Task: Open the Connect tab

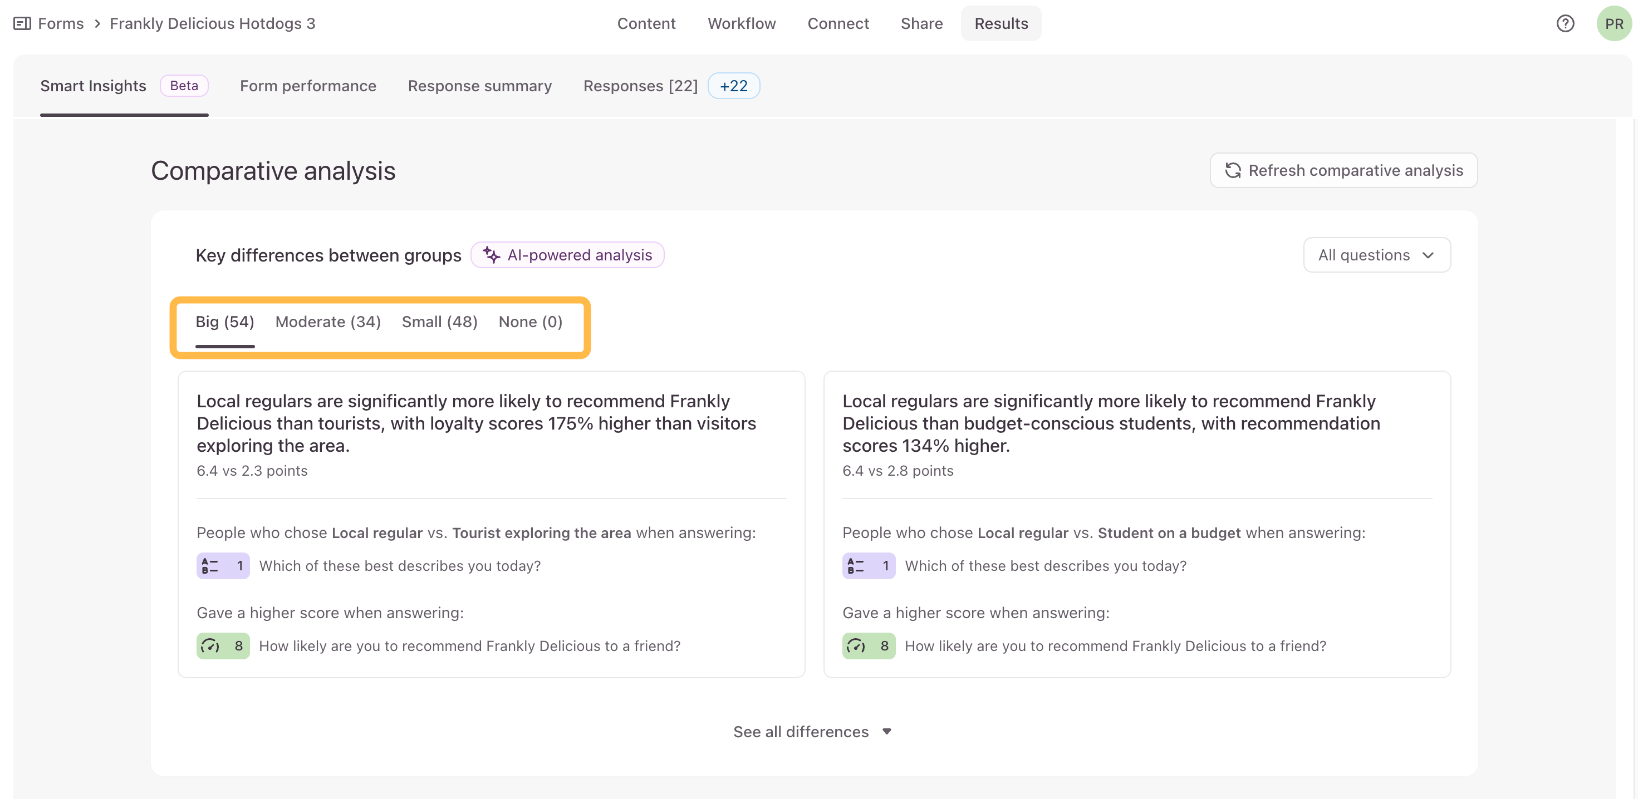Action: 838,23
